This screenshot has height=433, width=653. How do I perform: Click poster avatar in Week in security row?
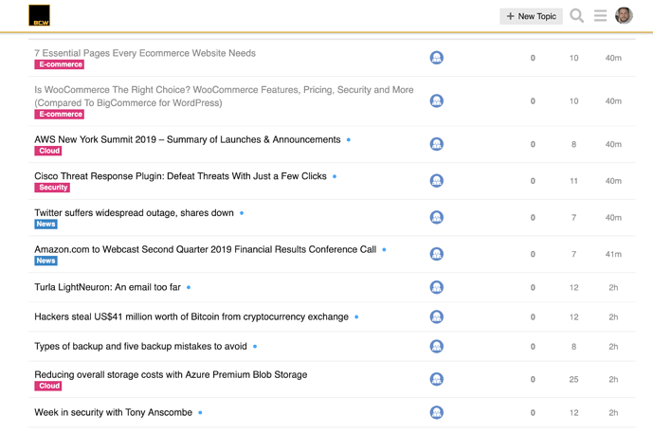click(x=437, y=413)
